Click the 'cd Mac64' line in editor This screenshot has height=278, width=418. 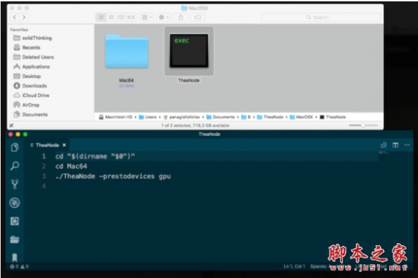(71, 167)
